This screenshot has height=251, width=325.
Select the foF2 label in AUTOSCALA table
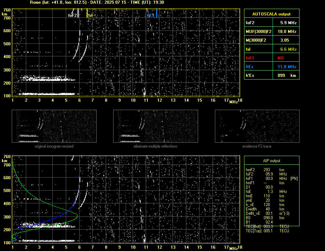point(250,23)
